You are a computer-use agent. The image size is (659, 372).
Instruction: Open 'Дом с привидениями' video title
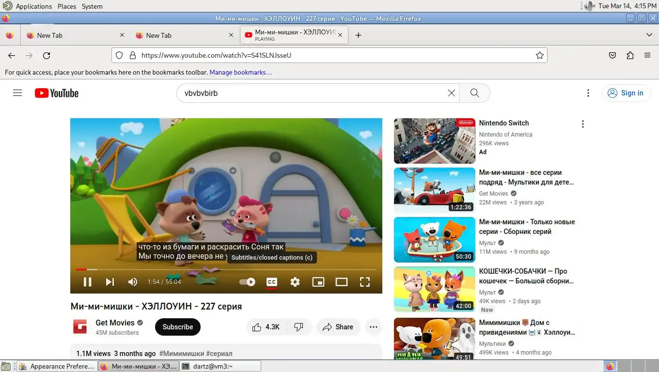pyautogui.click(x=527, y=327)
